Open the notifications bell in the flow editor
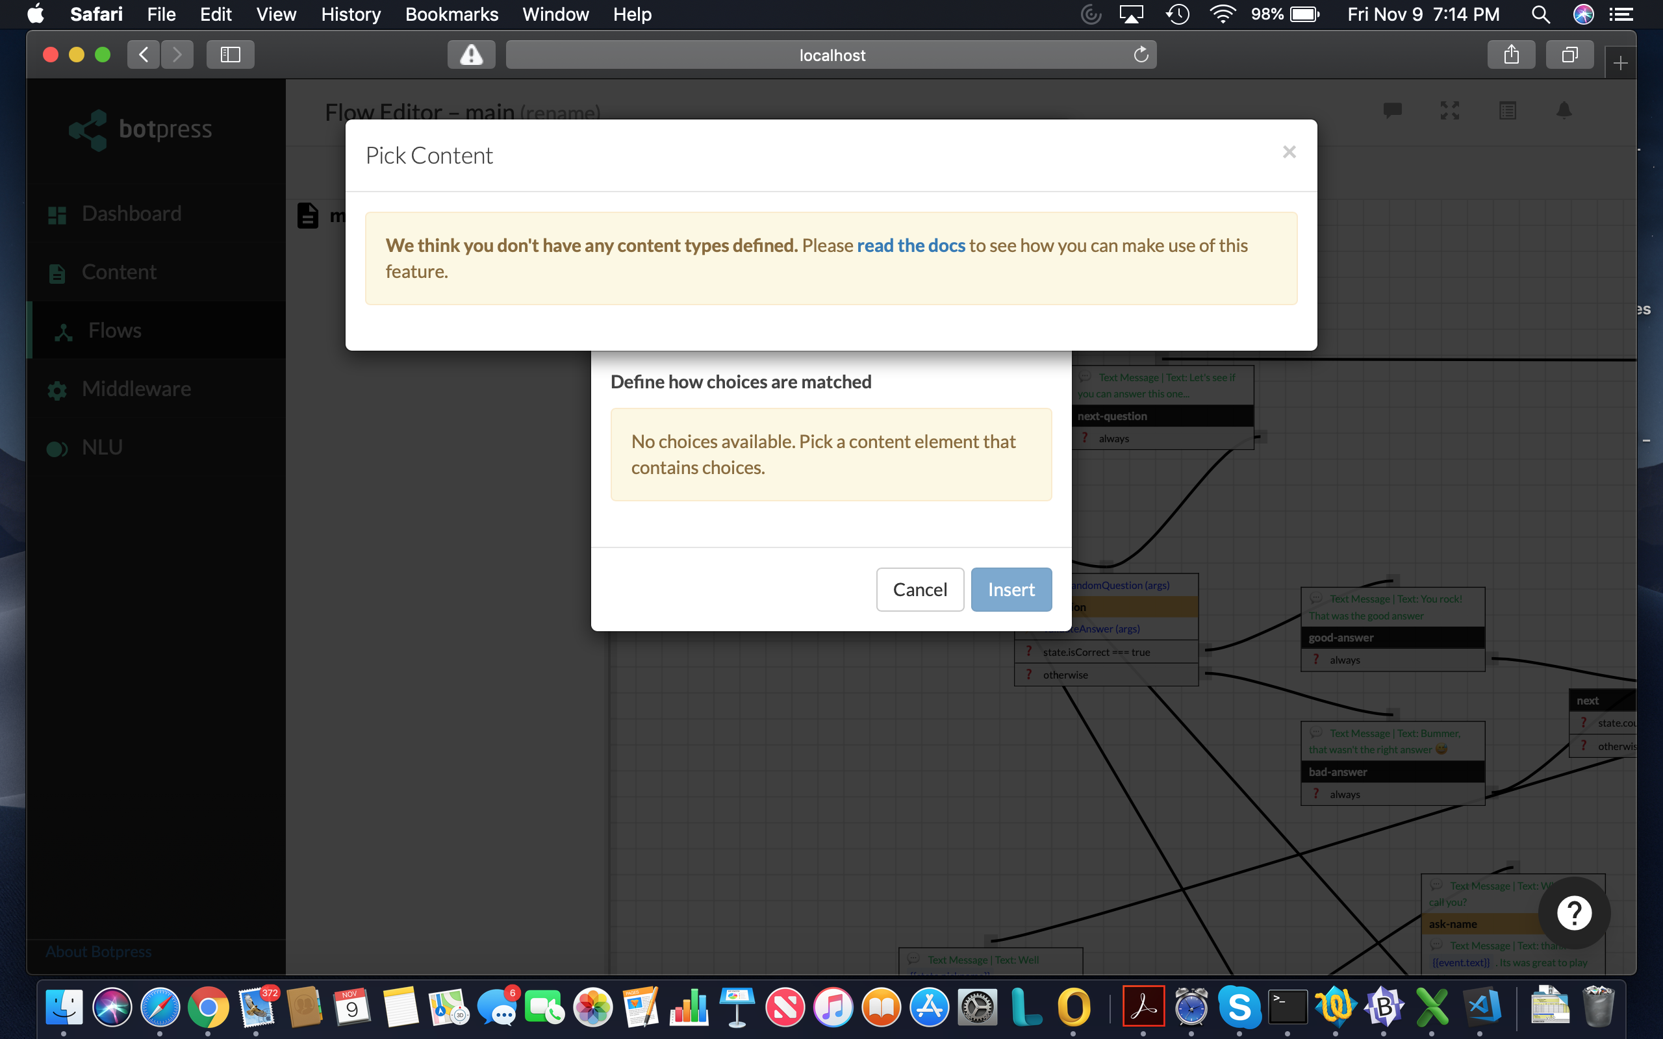The image size is (1663, 1039). tap(1563, 110)
